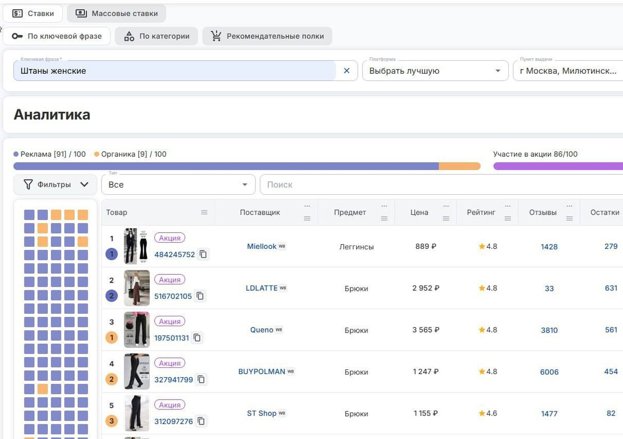Click the purple position badge 2 for LDLATTE

point(112,296)
